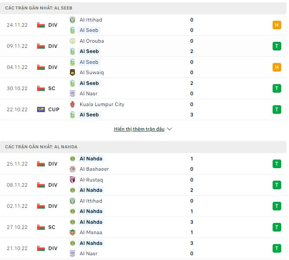This screenshot has width=289, height=260.
Task: Expand more matches via Hiển thị thêm trận đấu
Action: (139, 129)
